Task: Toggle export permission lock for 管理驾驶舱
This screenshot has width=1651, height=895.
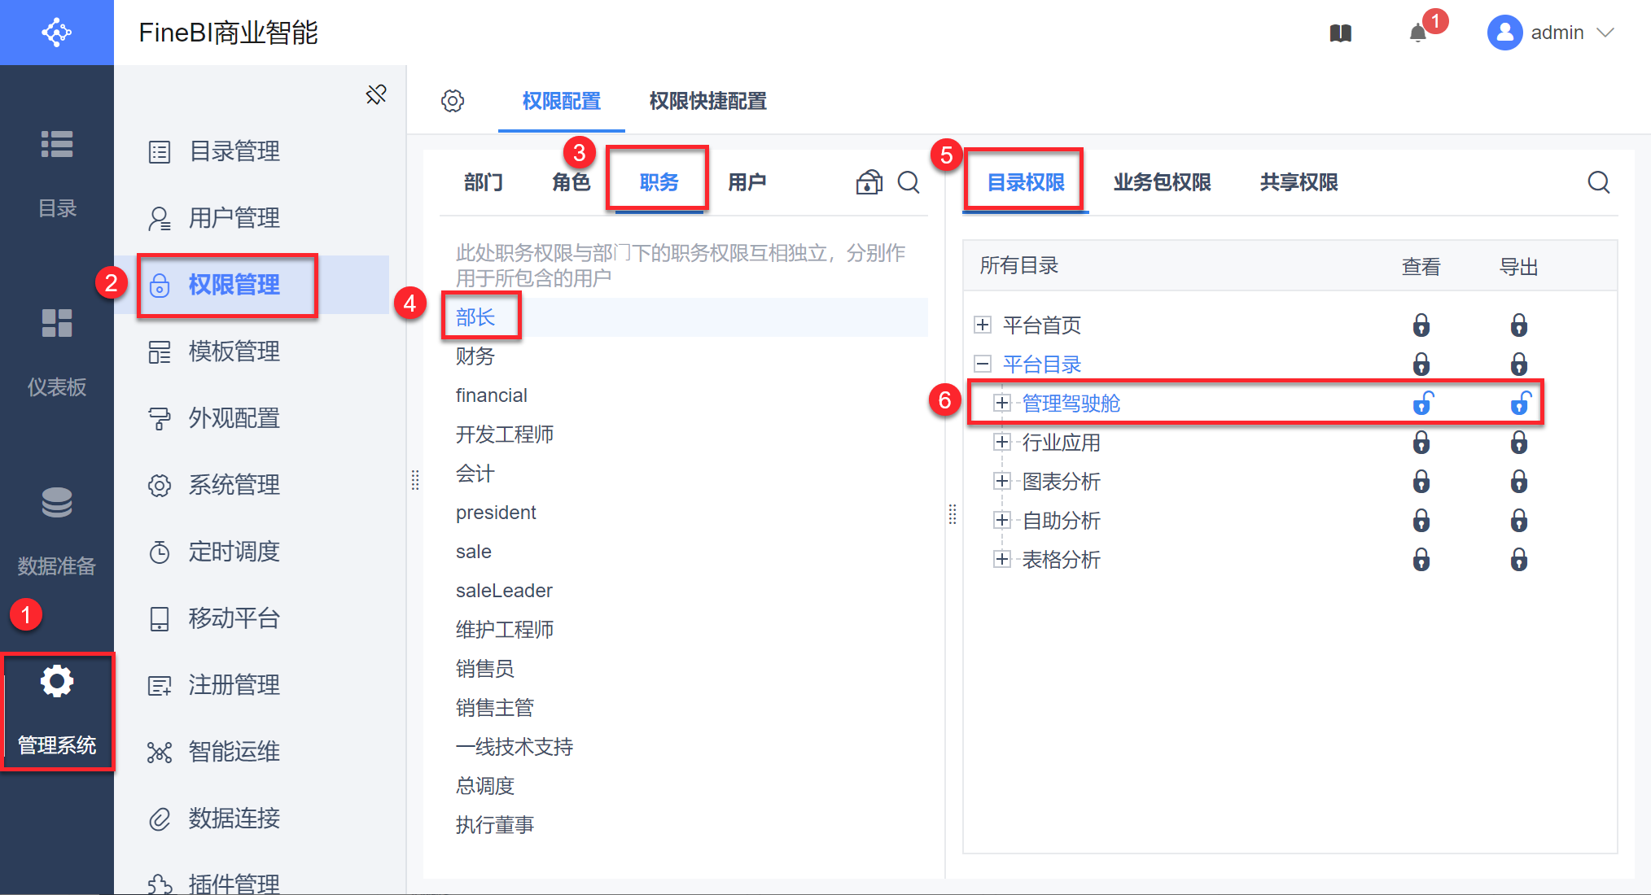Action: pos(1520,404)
